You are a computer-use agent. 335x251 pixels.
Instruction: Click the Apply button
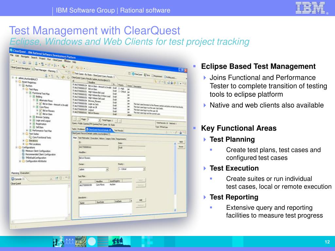pyautogui.click(x=181, y=142)
